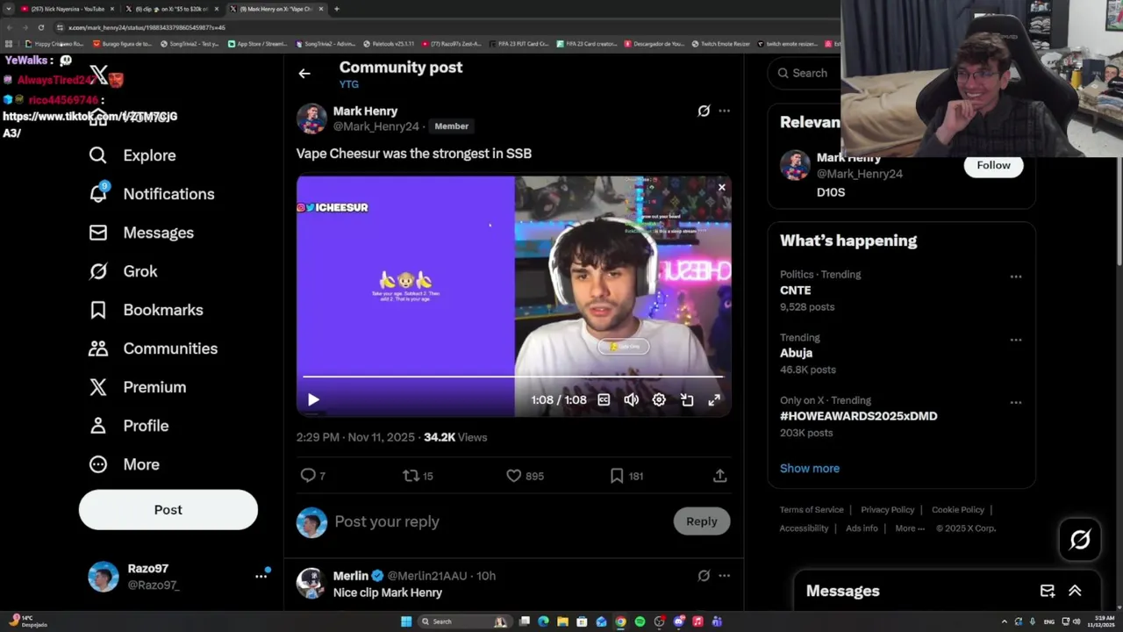Open Merlin's profile avatar on the reply
The height and width of the screenshot is (632, 1123).
[x=311, y=584]
